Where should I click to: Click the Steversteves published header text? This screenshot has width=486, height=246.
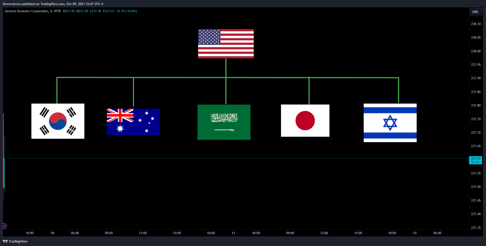pyautogui.click(x=53, y=4)
